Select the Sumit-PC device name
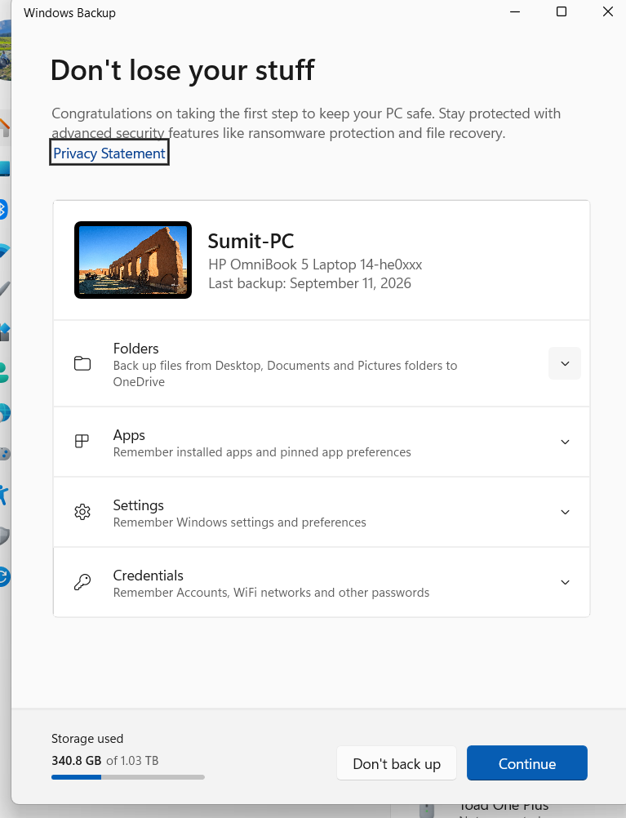 tap(251, 241)
